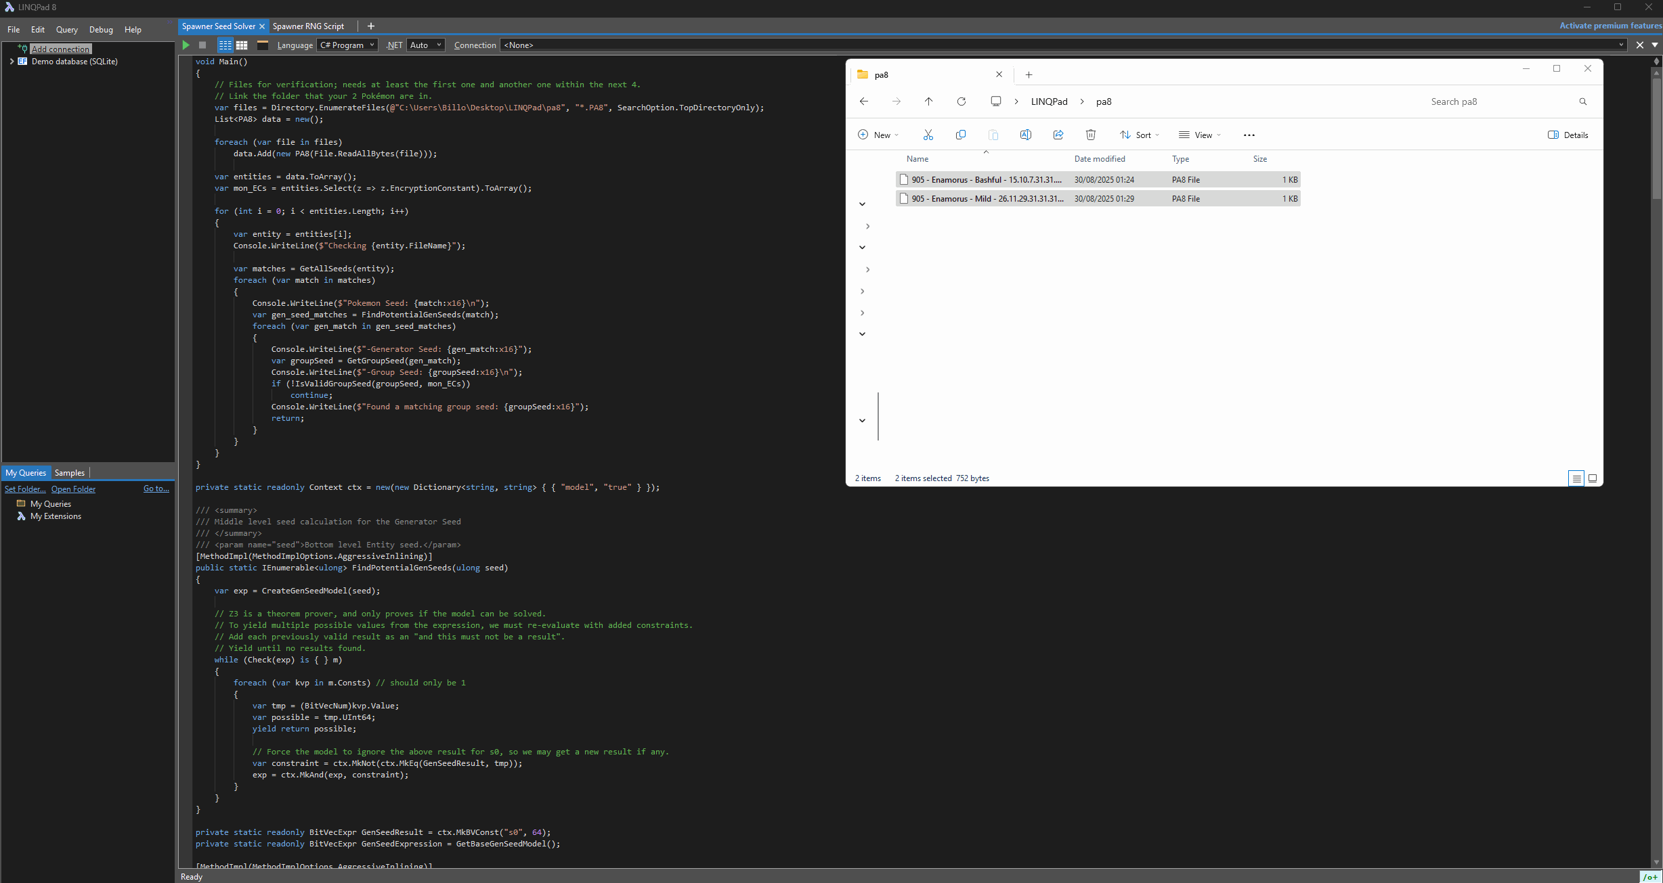Expand the Demo database (SQLite) tree node
The height and width of the screenshot is (883, 1663).
[x=12, y=62]
